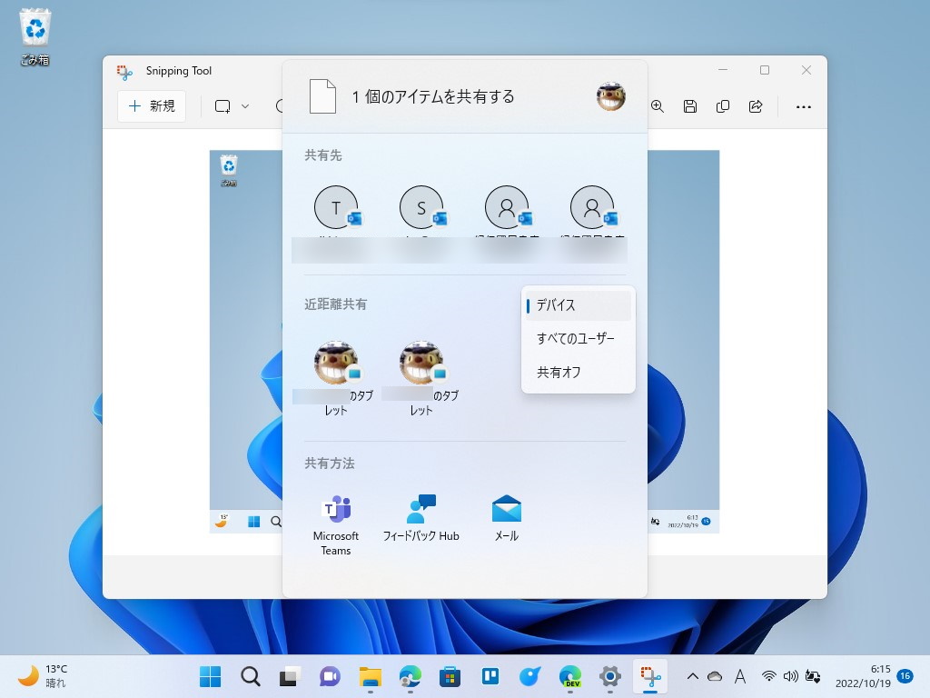The height and width of the screenshot is (698, 930).
Task: Open Microsoft Store from taskbar
Action: point(450,676)
